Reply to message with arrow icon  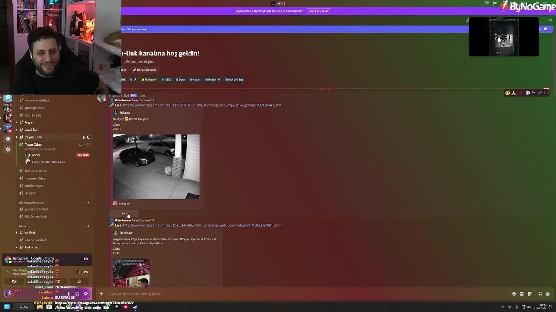coord(533,93)
